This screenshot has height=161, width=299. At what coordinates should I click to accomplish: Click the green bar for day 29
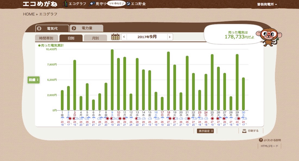(x=237, y=82)
